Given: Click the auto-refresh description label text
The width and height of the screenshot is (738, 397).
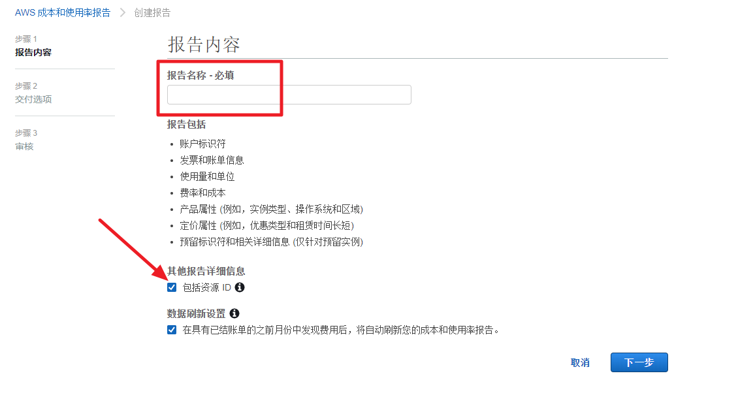Looking at the screenshot, I should [x=341, y=330].
